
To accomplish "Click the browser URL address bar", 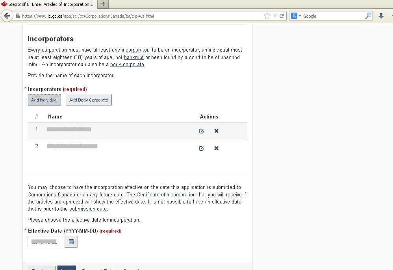I will coord(142,16).
